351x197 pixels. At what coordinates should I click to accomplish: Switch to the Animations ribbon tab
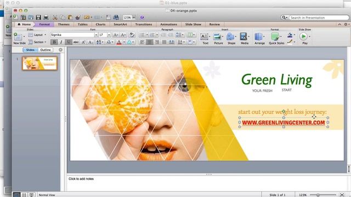pyautogui.click(x=168, y=24)
